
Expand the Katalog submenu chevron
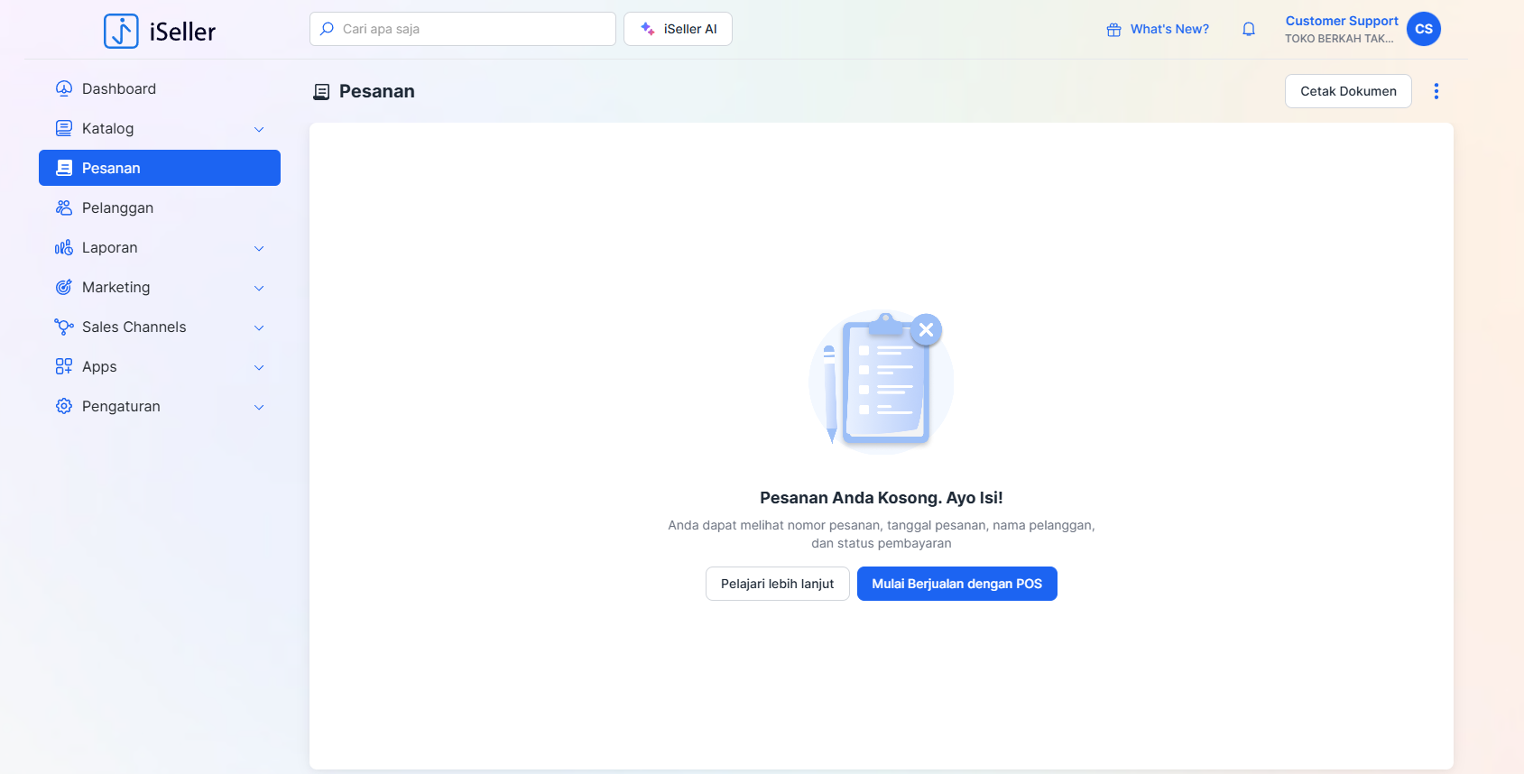pos(259,129)
